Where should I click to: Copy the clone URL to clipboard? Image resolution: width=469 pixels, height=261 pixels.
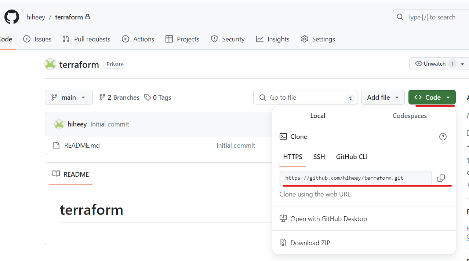(441, 178)
